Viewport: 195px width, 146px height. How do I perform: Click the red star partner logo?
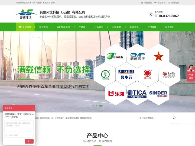tap(158, 56)
